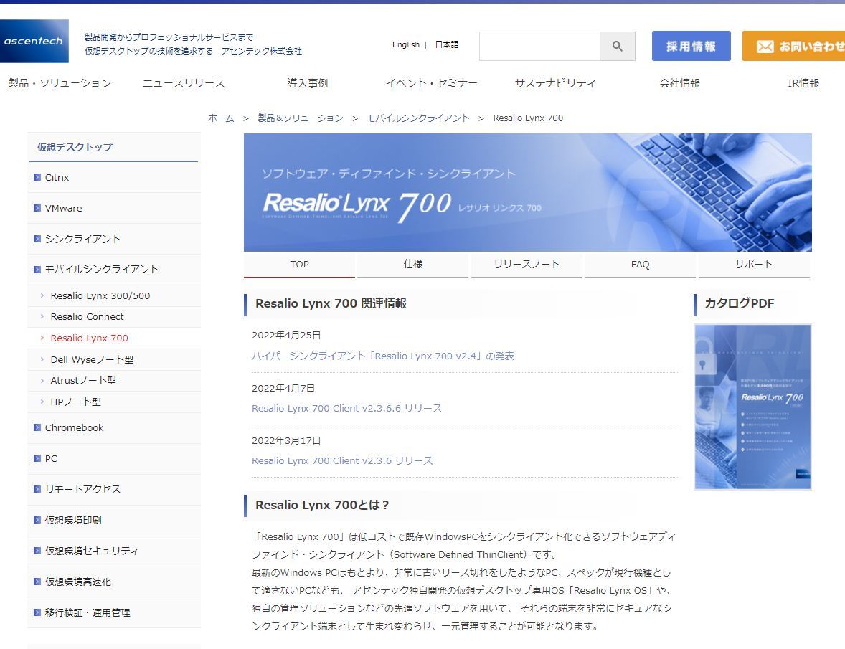
Task: Click the 仮想デスクトップ sidebar heading
Action: pos(75,147)
